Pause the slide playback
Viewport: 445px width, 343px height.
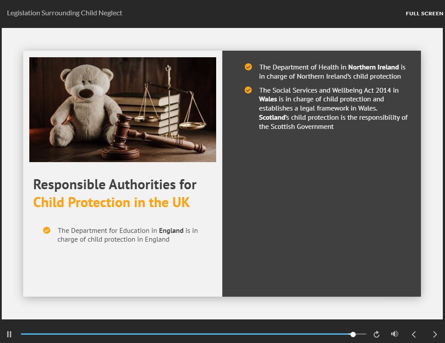(9, 334)
